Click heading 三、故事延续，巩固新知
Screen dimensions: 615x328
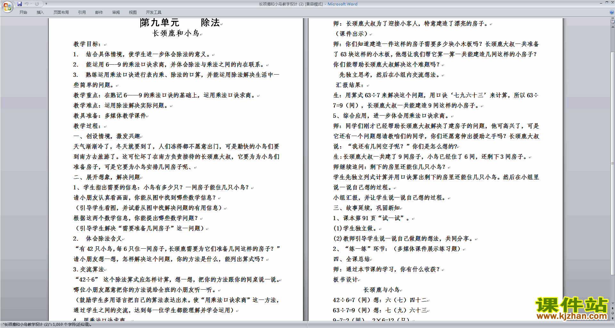(366, 208)
